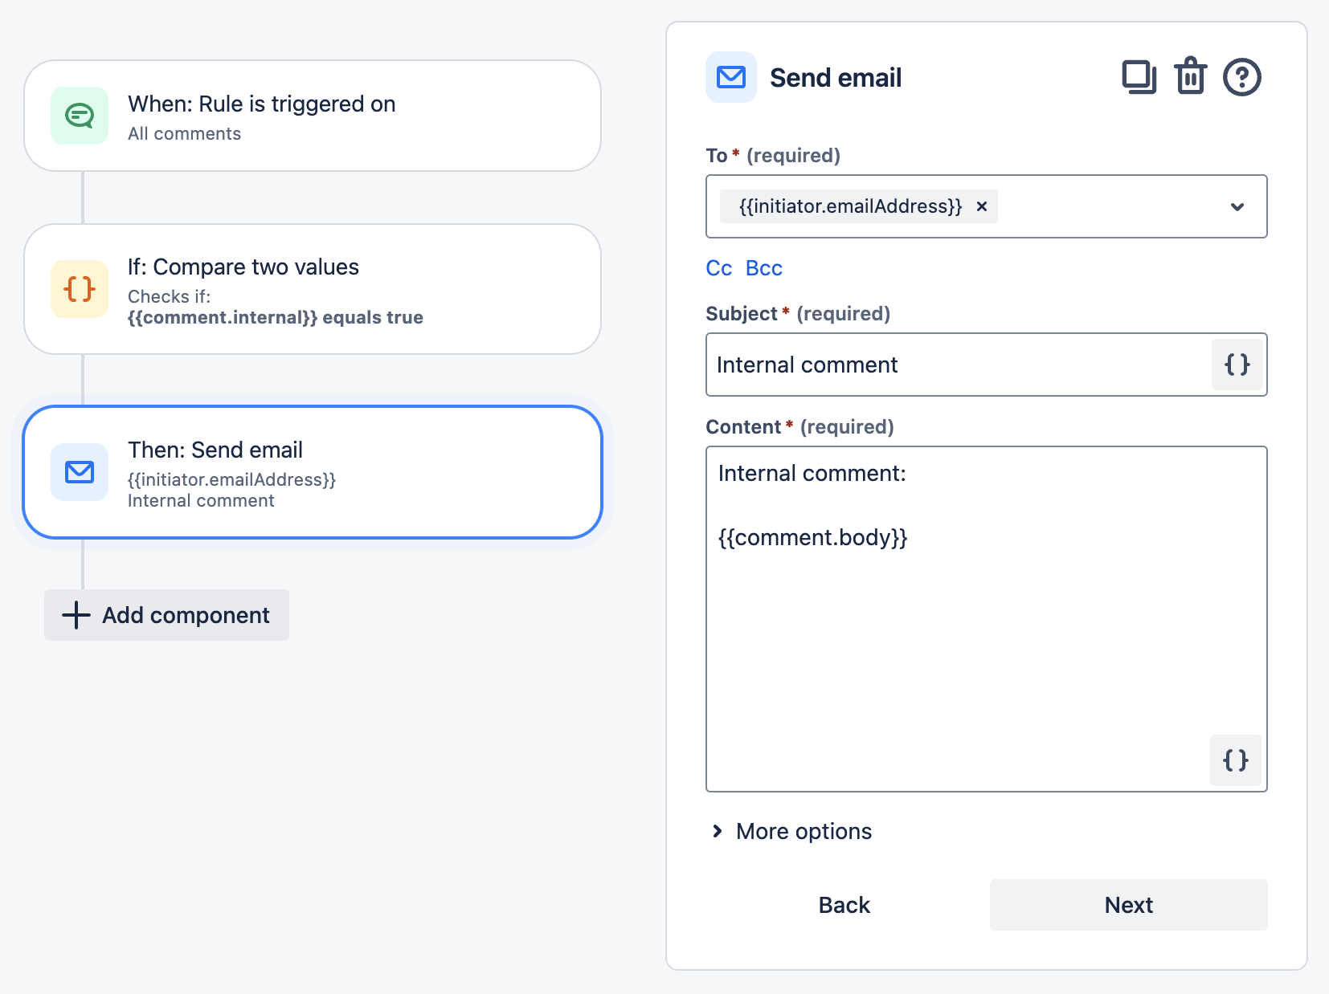
Task: Add a Cc recipient field
Action: 718,268
